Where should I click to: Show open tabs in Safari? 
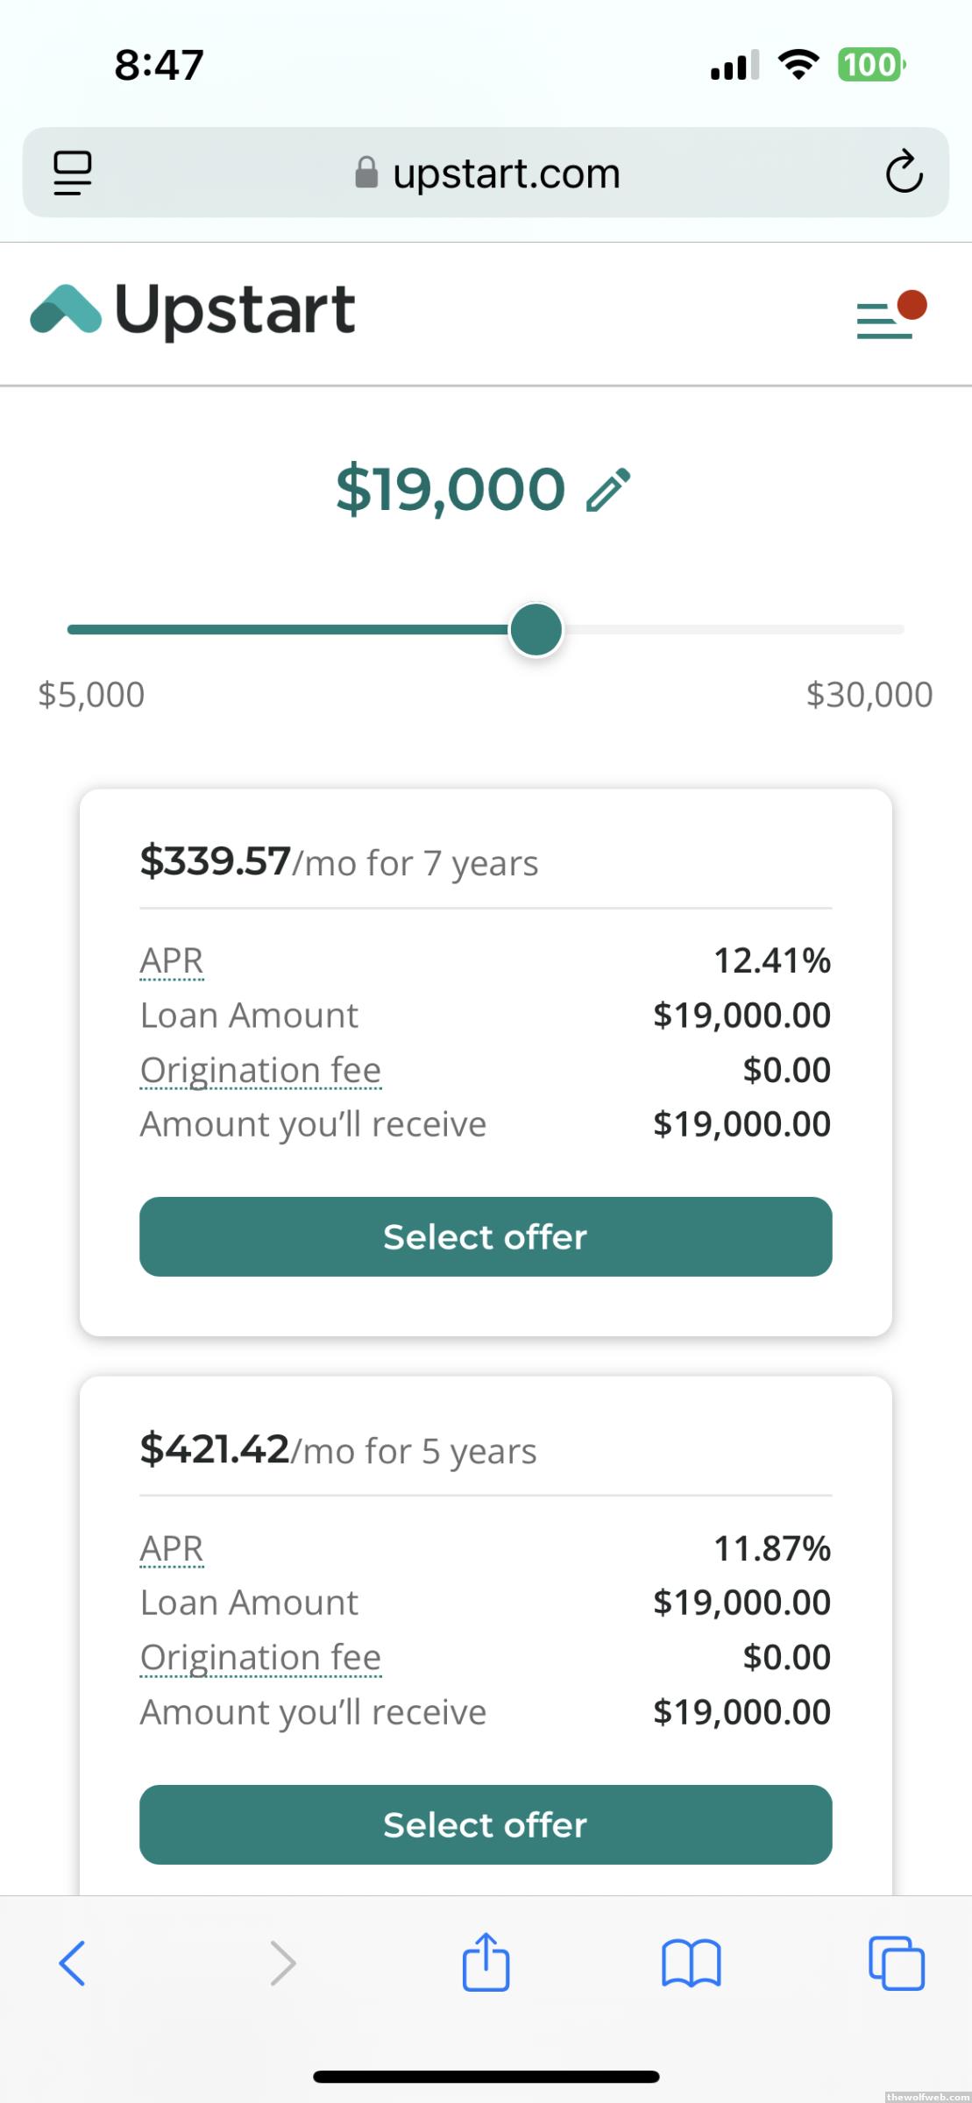point(896,1962)
